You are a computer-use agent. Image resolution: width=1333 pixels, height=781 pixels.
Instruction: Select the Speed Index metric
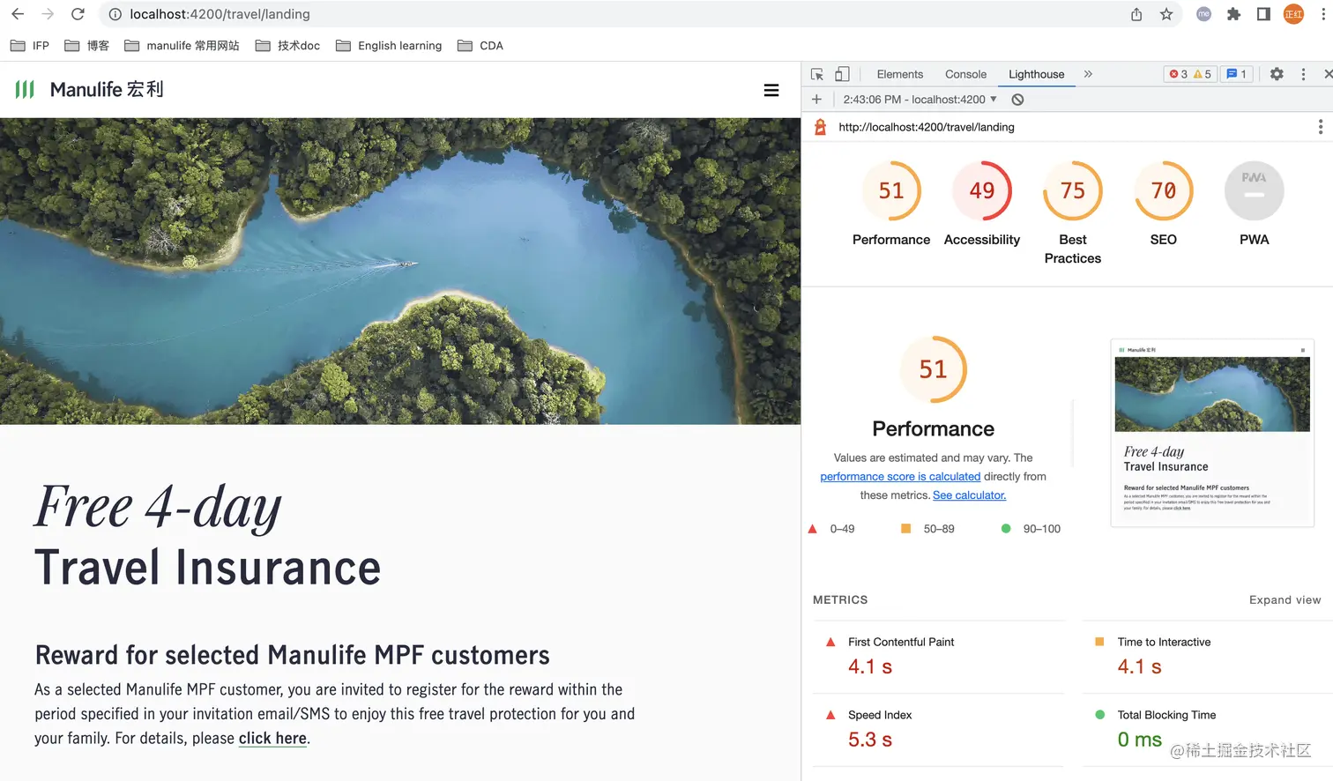[x=938, y=730]
